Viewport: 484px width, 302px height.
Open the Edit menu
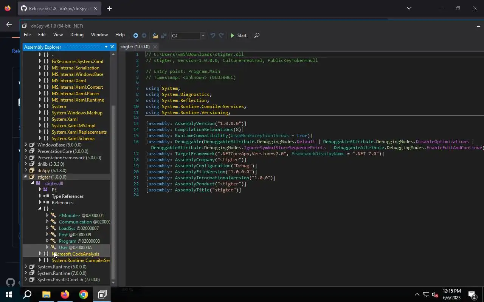[x=42, y=35]
